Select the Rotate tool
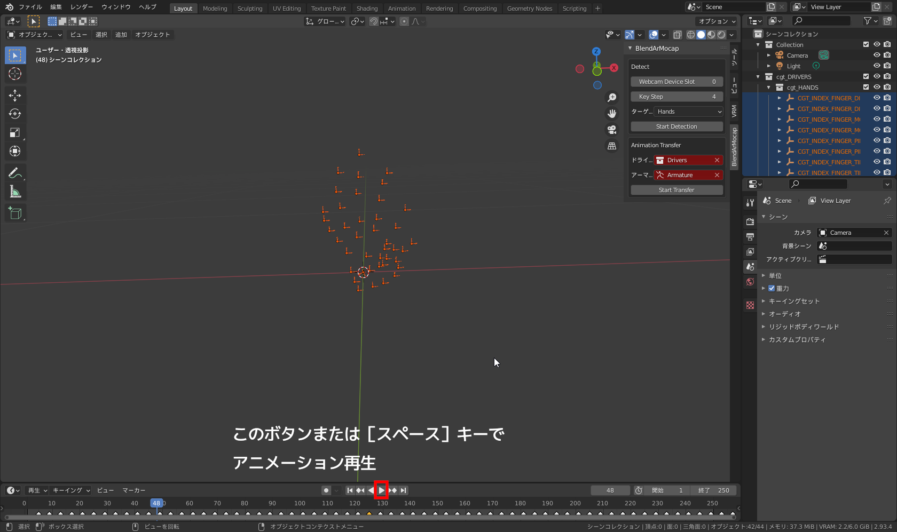This screenshot has height=532, width=897. 15,114
